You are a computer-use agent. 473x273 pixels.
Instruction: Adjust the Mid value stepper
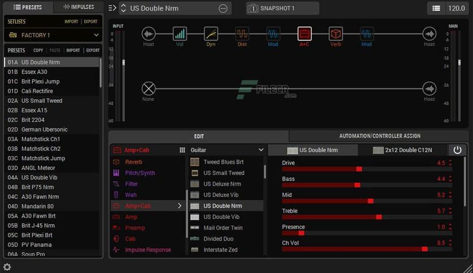[450, 195]
